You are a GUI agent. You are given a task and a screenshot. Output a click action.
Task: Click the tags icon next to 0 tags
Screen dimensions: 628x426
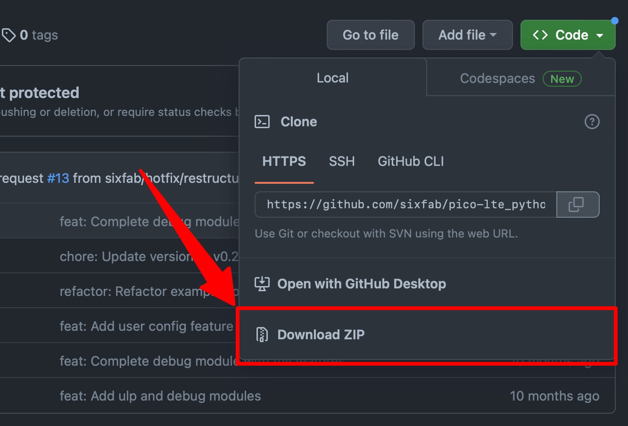click(8, 35)
